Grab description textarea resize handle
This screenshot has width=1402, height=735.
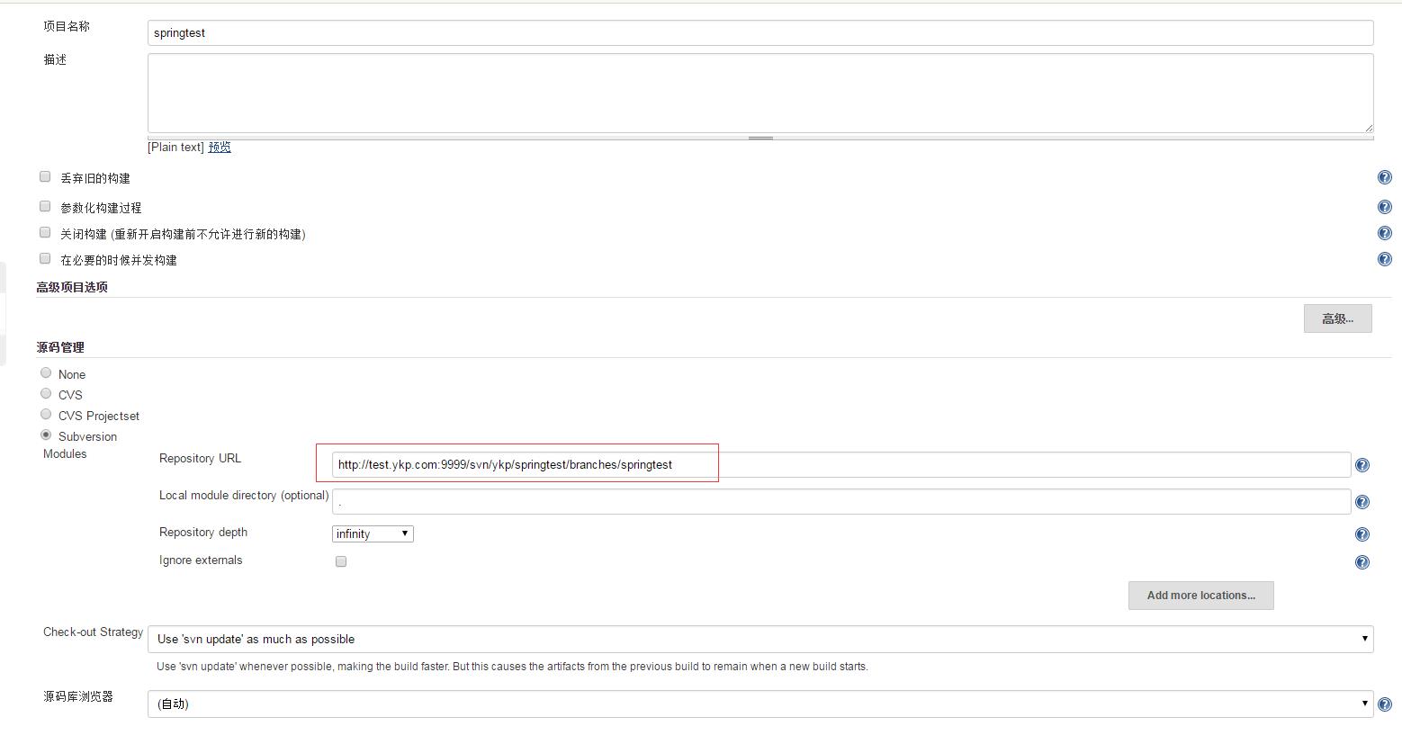coord(760,138)
